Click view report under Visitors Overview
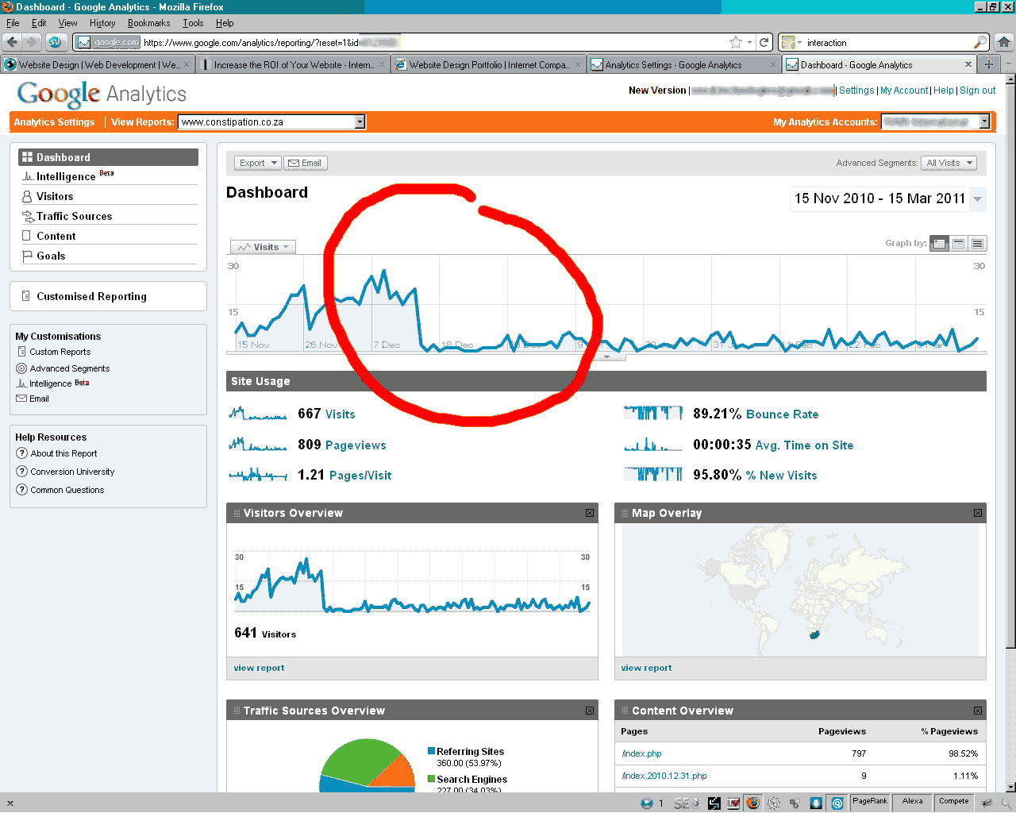 pos(259,668)
